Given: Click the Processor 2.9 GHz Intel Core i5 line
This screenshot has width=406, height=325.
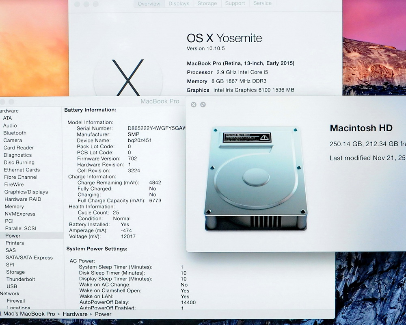Looking at the screenshot, I should (227, 72).
